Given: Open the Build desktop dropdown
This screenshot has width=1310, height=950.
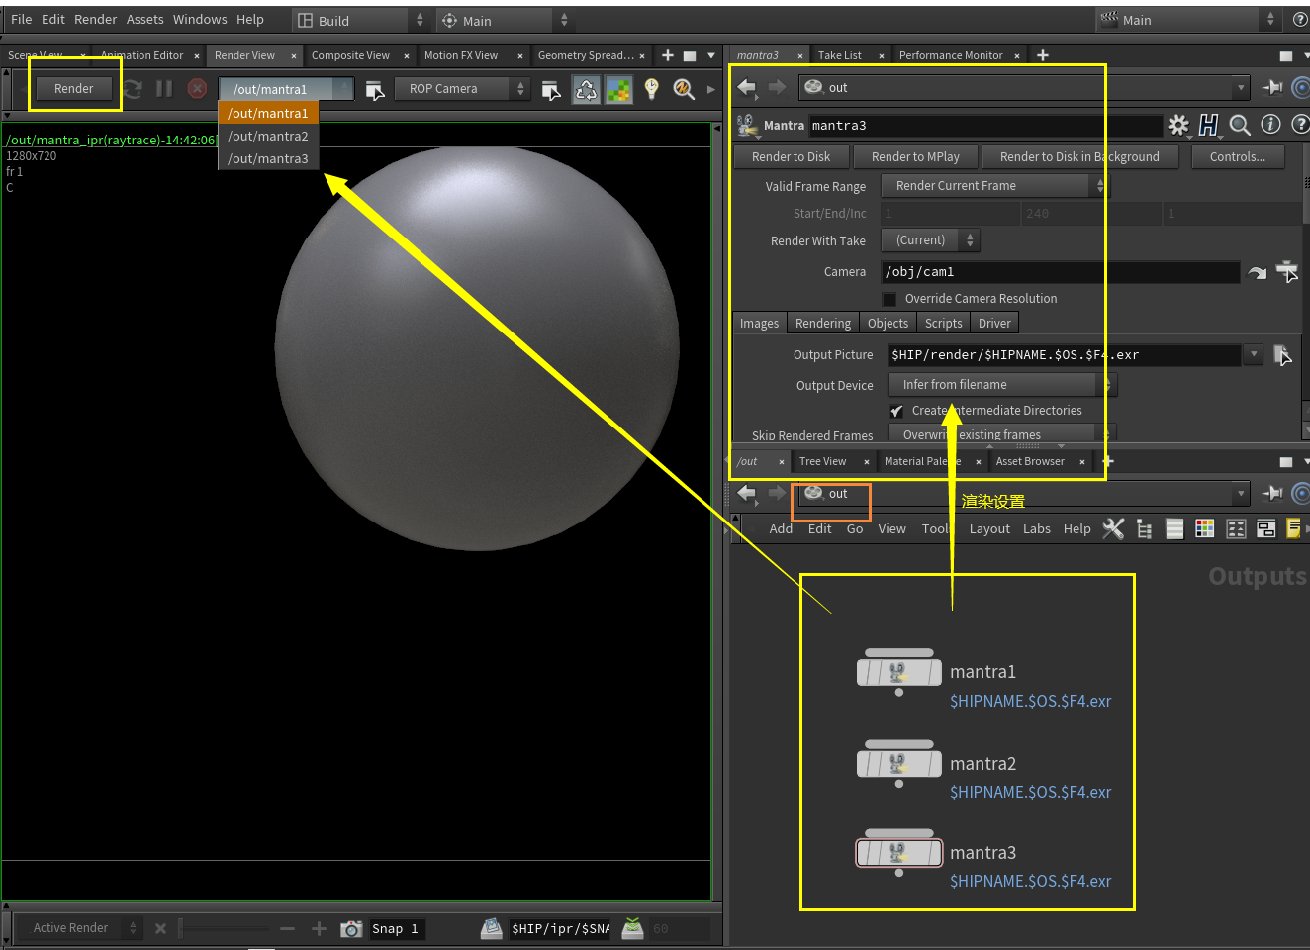Looking at the screenshot, I should pyautogui.click(x=360, y=20).
